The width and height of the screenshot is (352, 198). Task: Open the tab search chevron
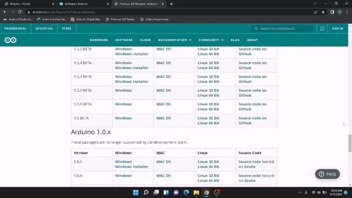tap(315, 4)
